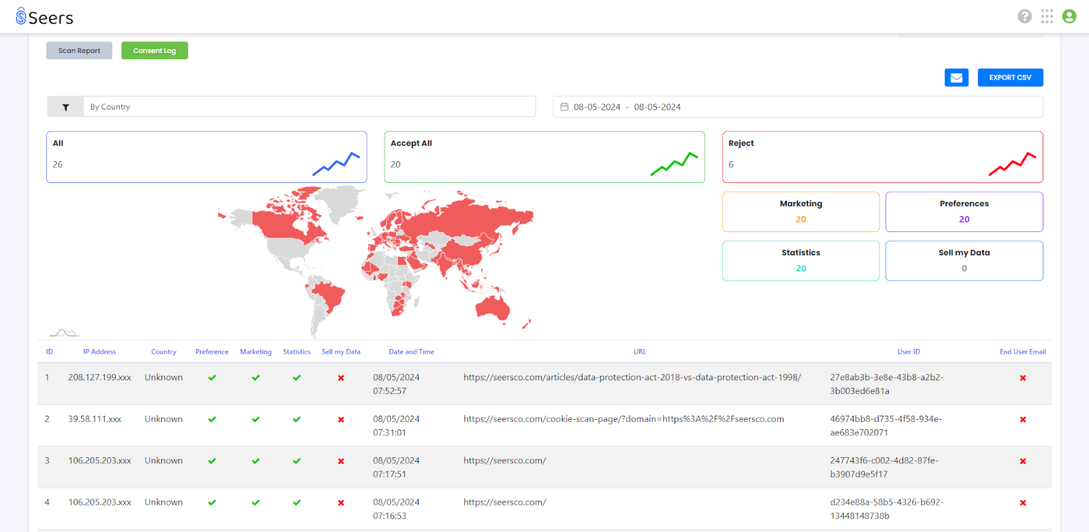
Task: Click Australia on the world map
Action: coord(493,308)
